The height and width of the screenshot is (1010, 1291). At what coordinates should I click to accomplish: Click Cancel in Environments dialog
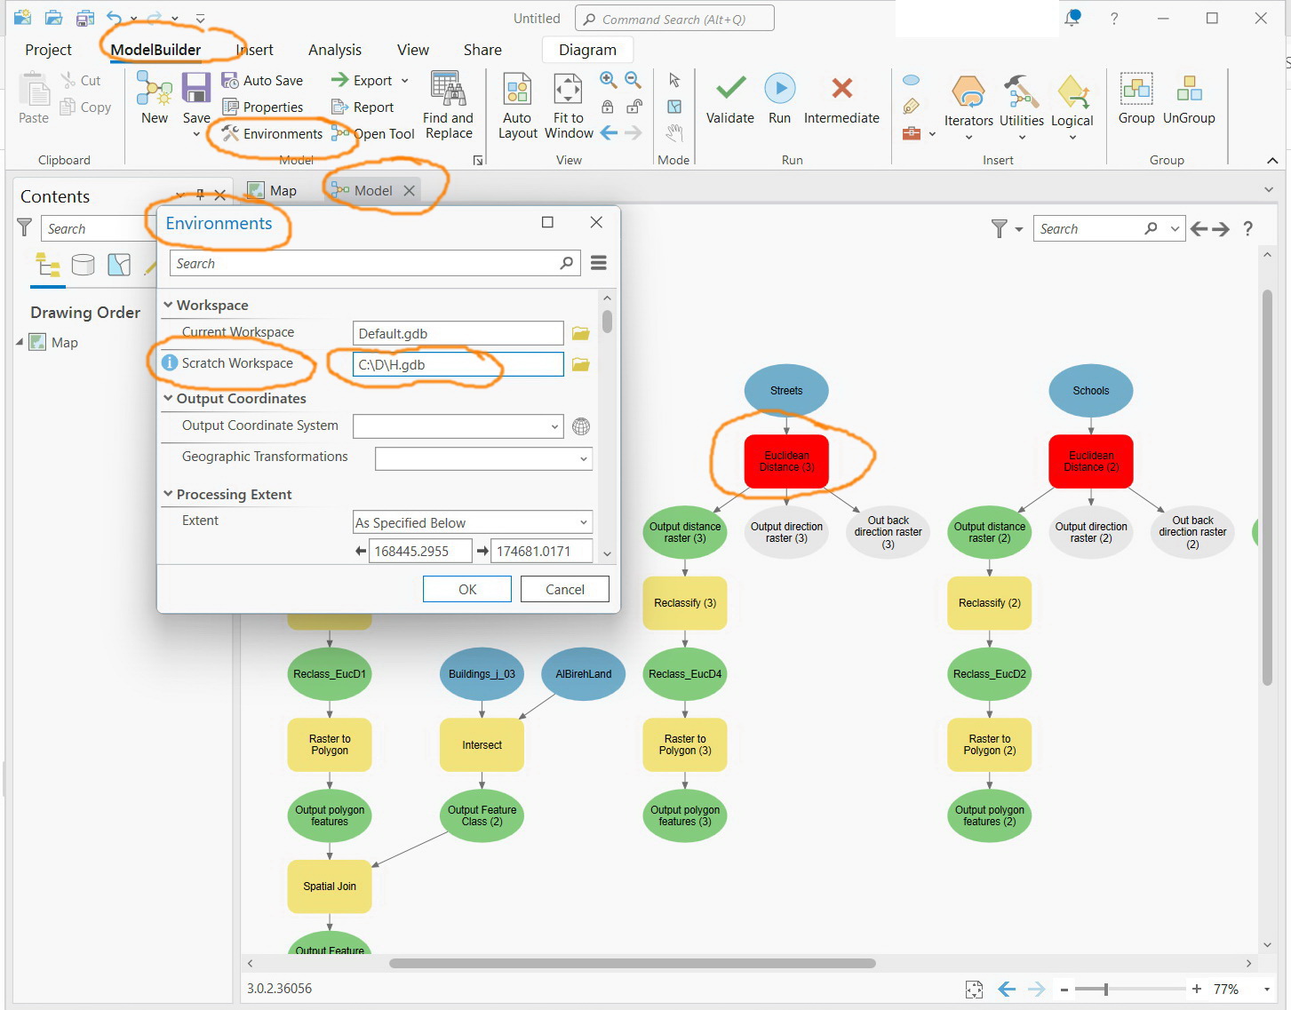(565, 589)
